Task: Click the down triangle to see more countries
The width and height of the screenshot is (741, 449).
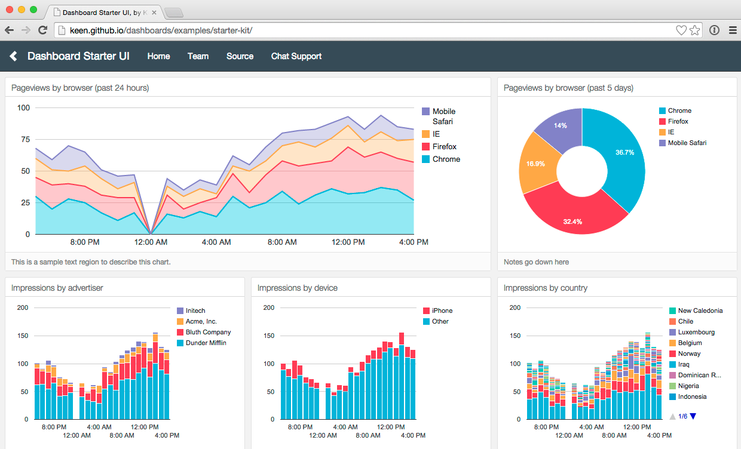Action: pyautogui.click(x=694, y=416)
